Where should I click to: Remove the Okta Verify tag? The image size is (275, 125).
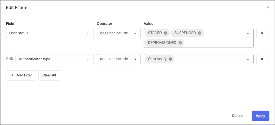coord(171,59)
